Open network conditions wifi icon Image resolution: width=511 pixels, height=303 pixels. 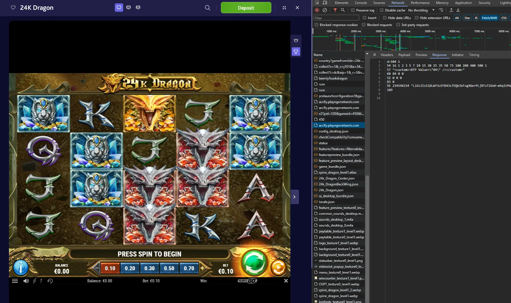(x=441, y=10)
